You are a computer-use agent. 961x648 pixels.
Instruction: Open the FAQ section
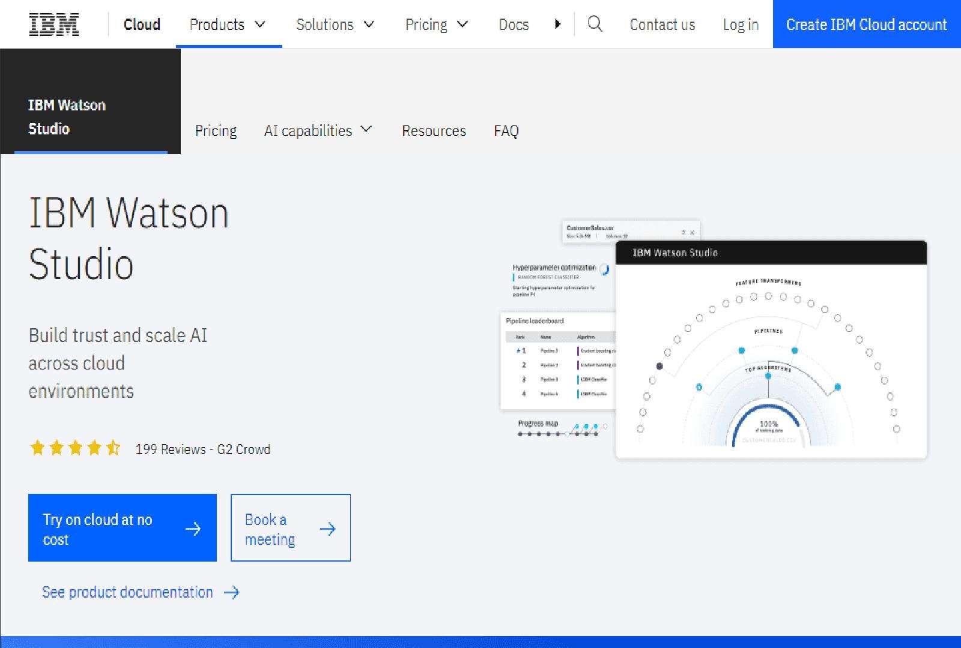pyautogui.click(x=506, y=131)
